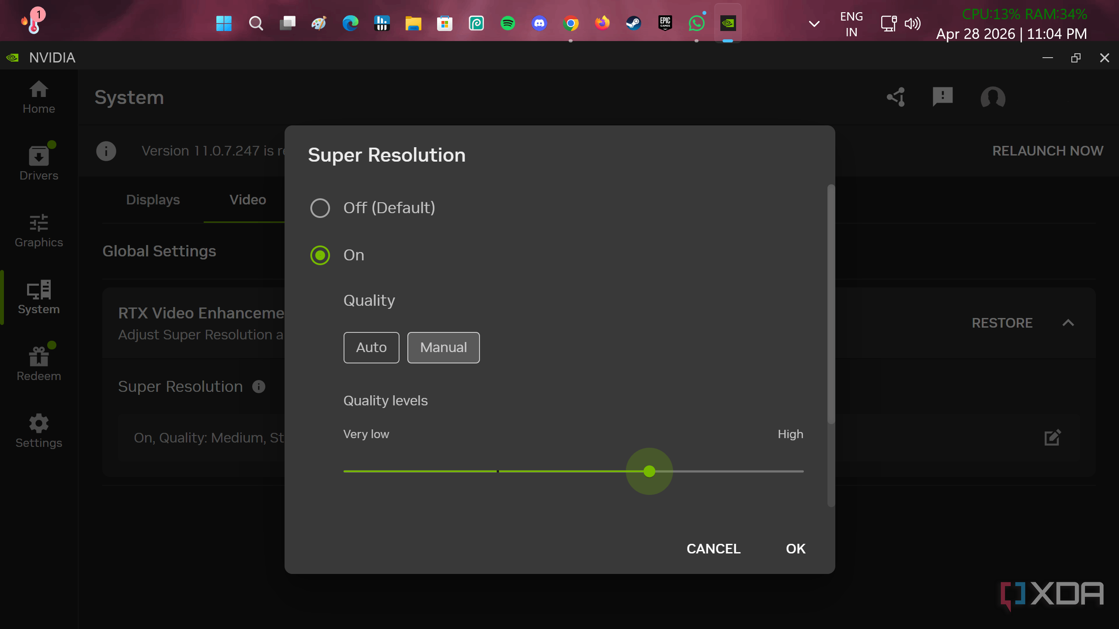Open Windows Start button

click(224, 23)
